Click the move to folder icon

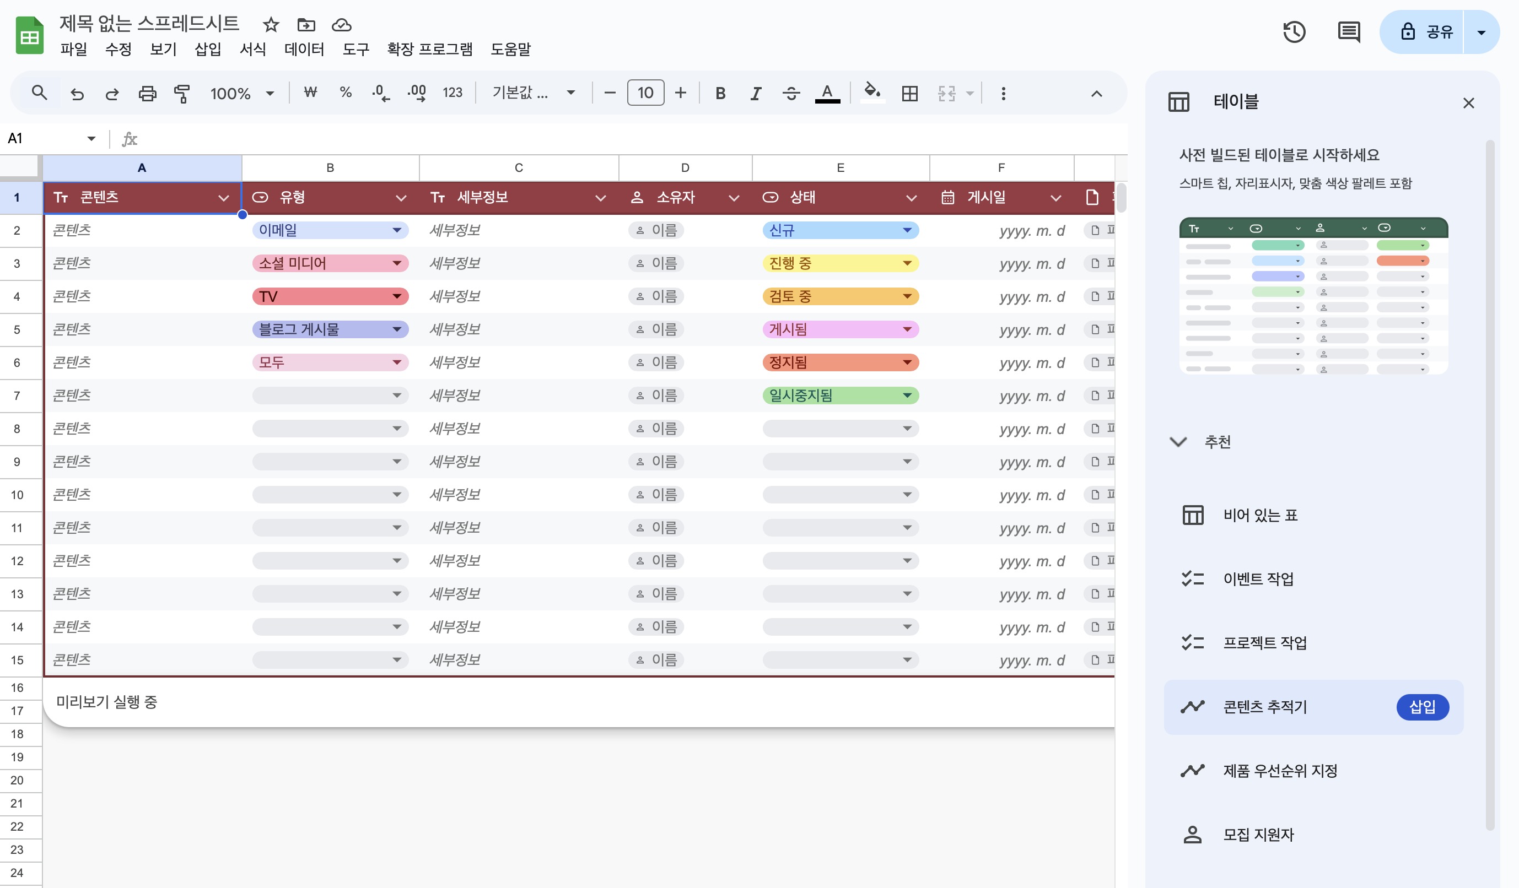(306, 25)
